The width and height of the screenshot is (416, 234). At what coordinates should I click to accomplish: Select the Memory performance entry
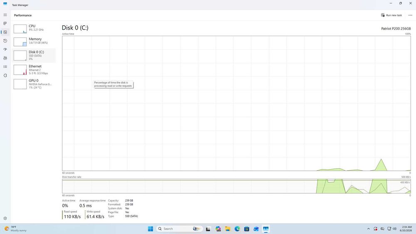(35, 41)
